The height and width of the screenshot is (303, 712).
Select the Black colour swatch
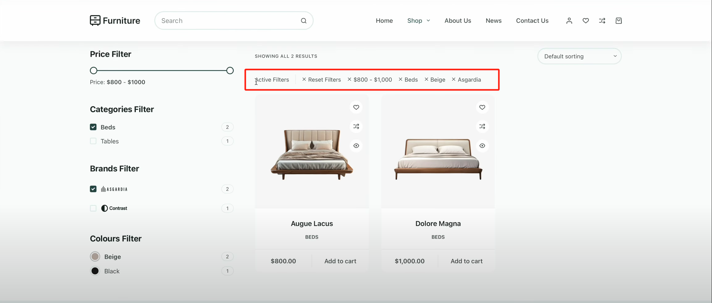(95, 271)
